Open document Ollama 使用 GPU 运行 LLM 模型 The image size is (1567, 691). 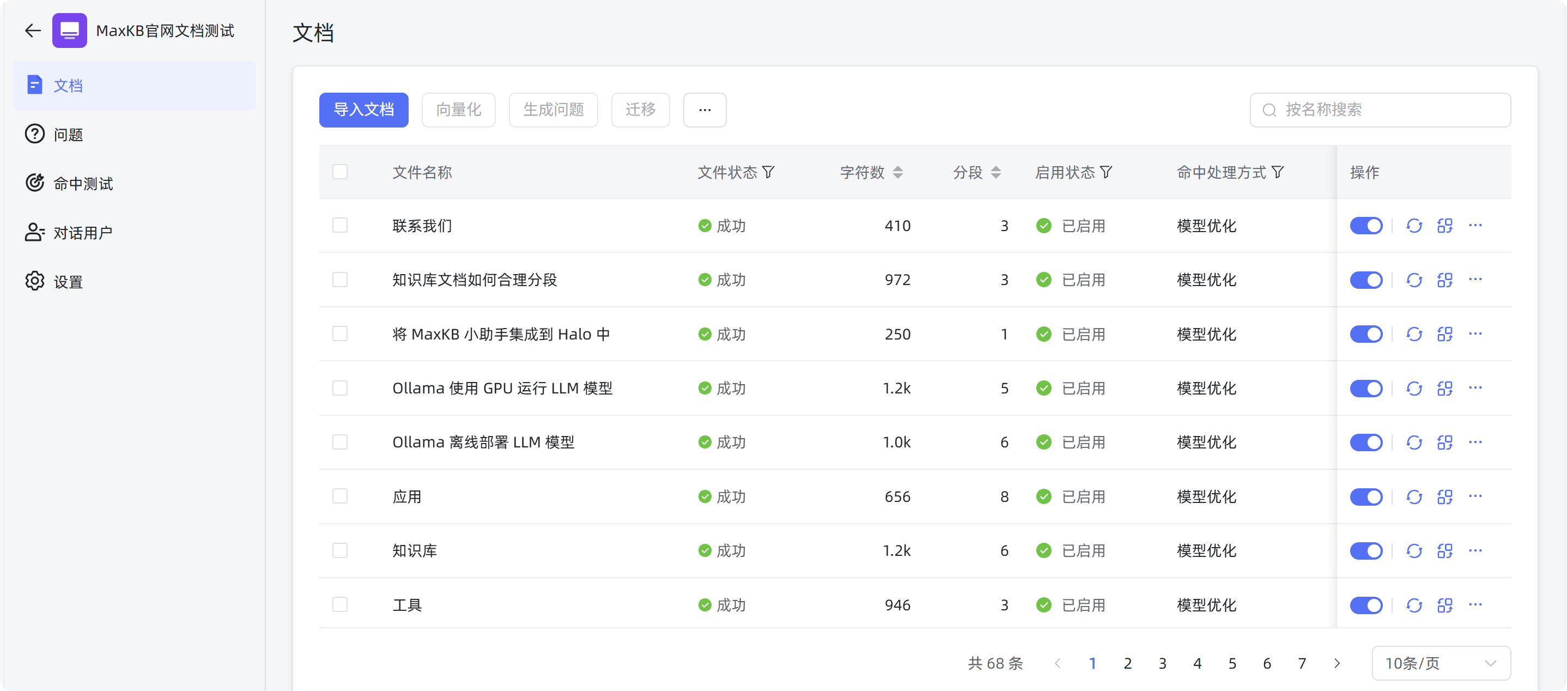click(502, 388)
